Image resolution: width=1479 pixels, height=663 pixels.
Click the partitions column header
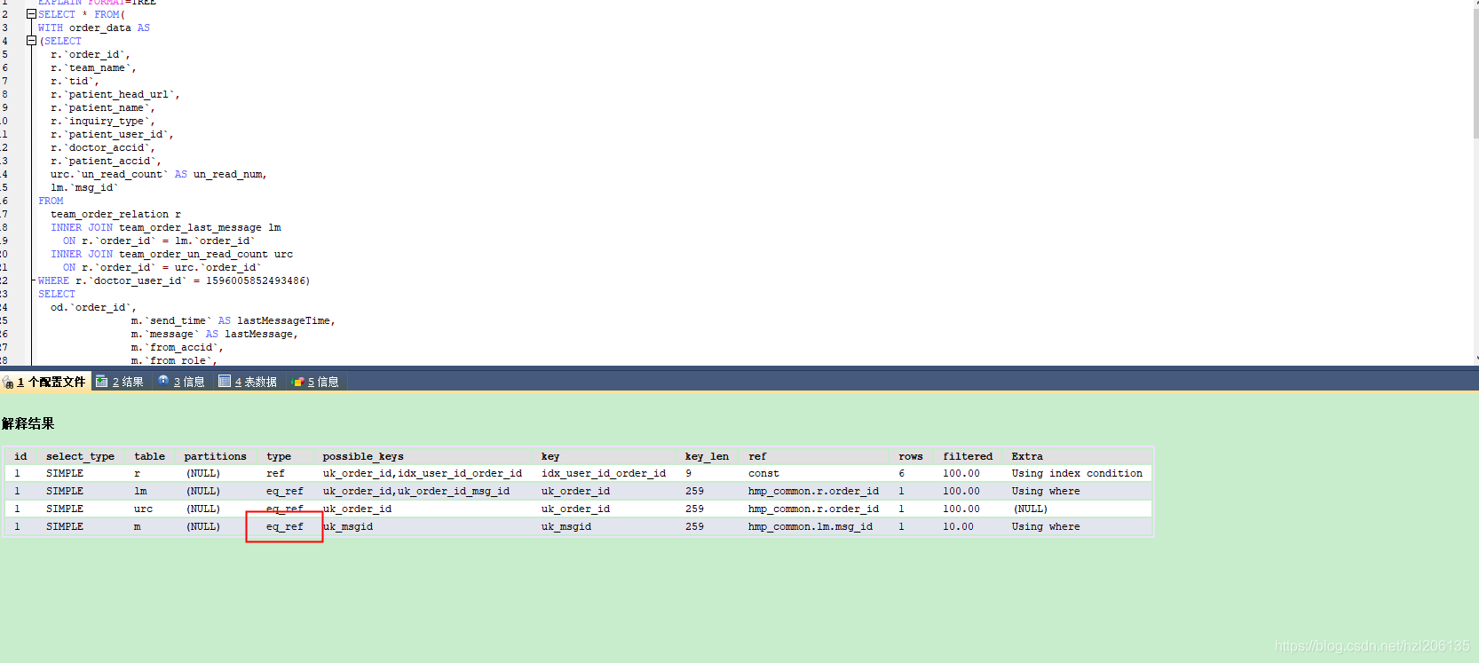tap(215, 456)
